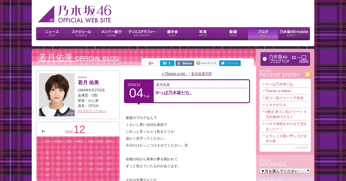The width and height of the screenshot is (346, 181).
Task: Open the 動画 VIDEO menu
Action: click(233, 34)
